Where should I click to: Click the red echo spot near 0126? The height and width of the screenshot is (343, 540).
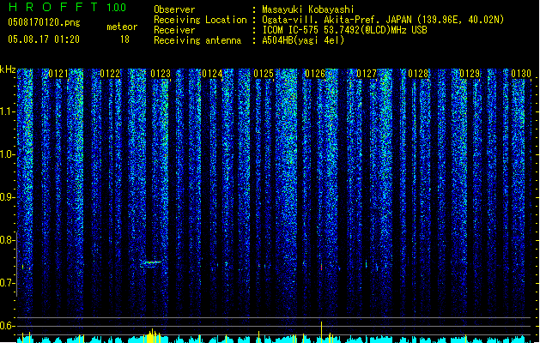321,267
